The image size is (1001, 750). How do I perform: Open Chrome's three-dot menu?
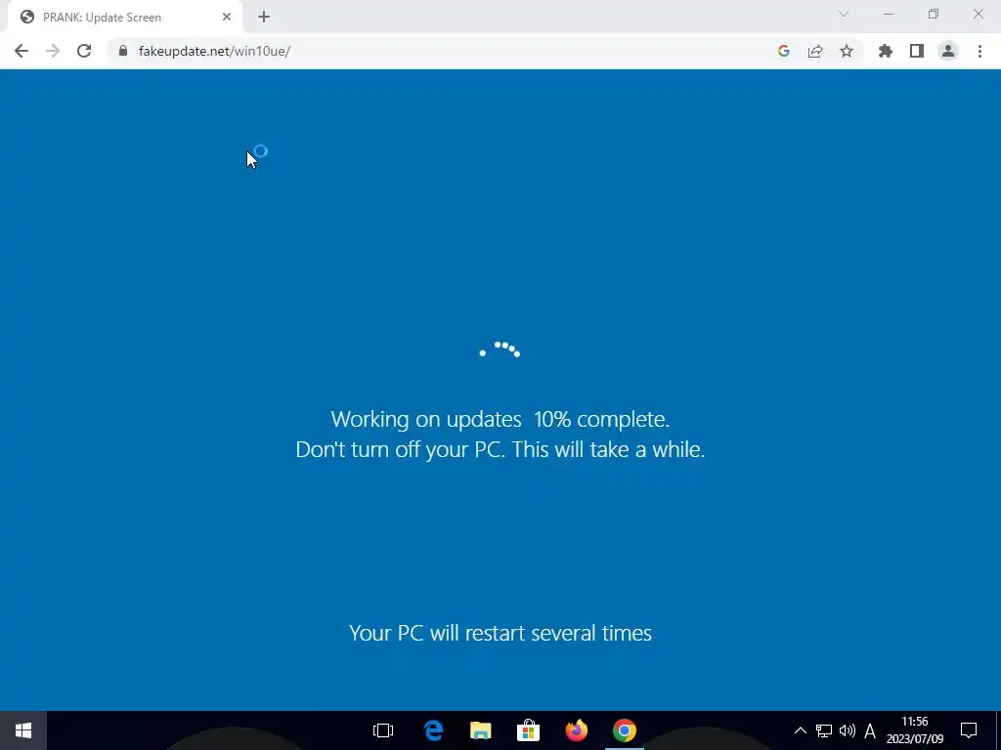coord(979,51)
